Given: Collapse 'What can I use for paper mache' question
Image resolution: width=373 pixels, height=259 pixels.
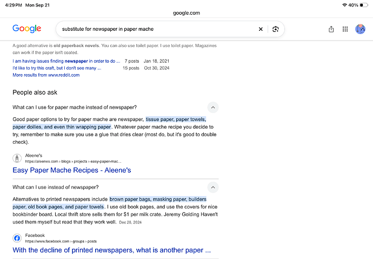Looking at the screenshot, I should (x=213, y=107).
